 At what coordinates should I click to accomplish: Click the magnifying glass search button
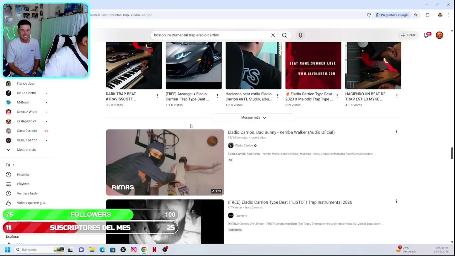(284, 35)
